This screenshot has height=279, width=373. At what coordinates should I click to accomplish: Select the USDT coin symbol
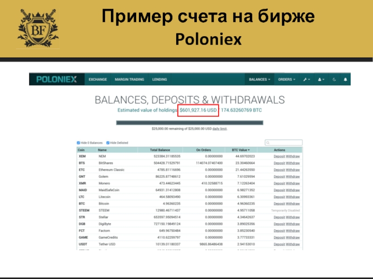tap(83, 244)
